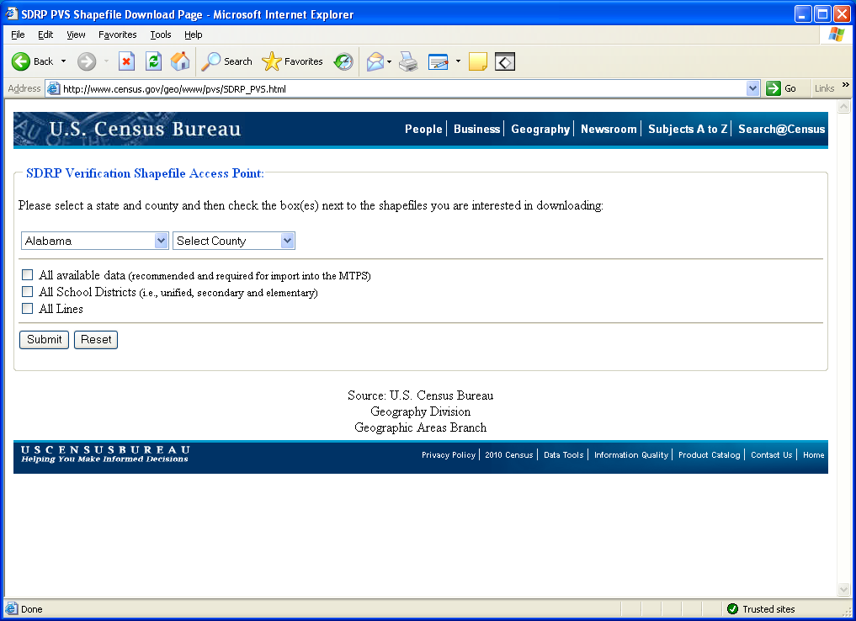856x621 pixels.
Task: Open the View menu
Action: coord(76,34)
